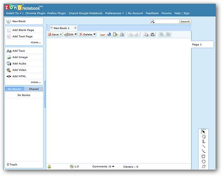Switch to the Shared books tab
This screenshot has height=176, width=222.
click(34, 89)
